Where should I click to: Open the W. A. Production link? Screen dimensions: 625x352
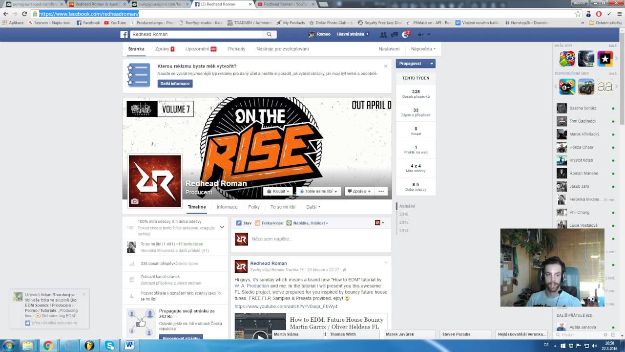[x=251, y=286]
